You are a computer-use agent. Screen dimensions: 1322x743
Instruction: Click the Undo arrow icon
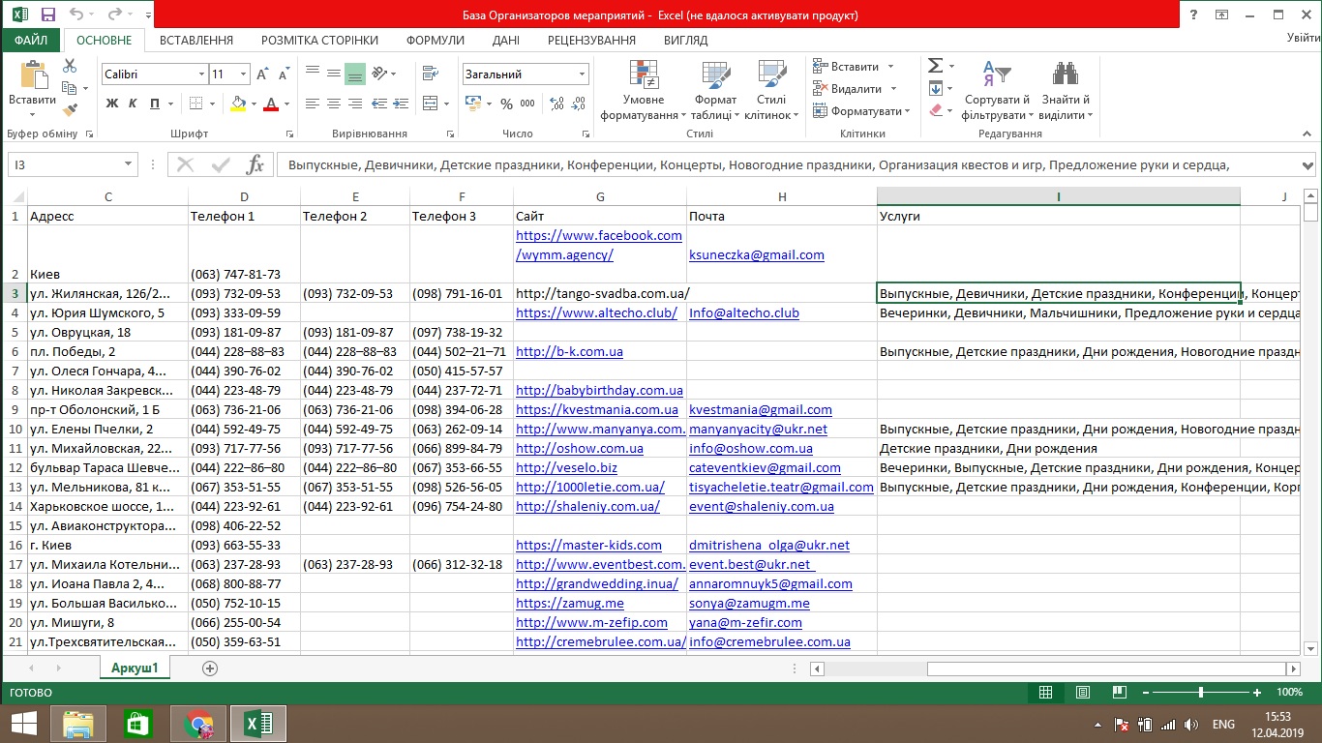(77, 15)
